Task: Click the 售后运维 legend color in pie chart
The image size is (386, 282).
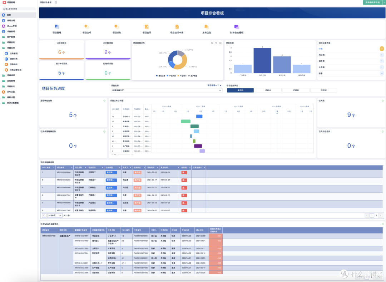Action: pyautogui.click(x=157, y=76)
